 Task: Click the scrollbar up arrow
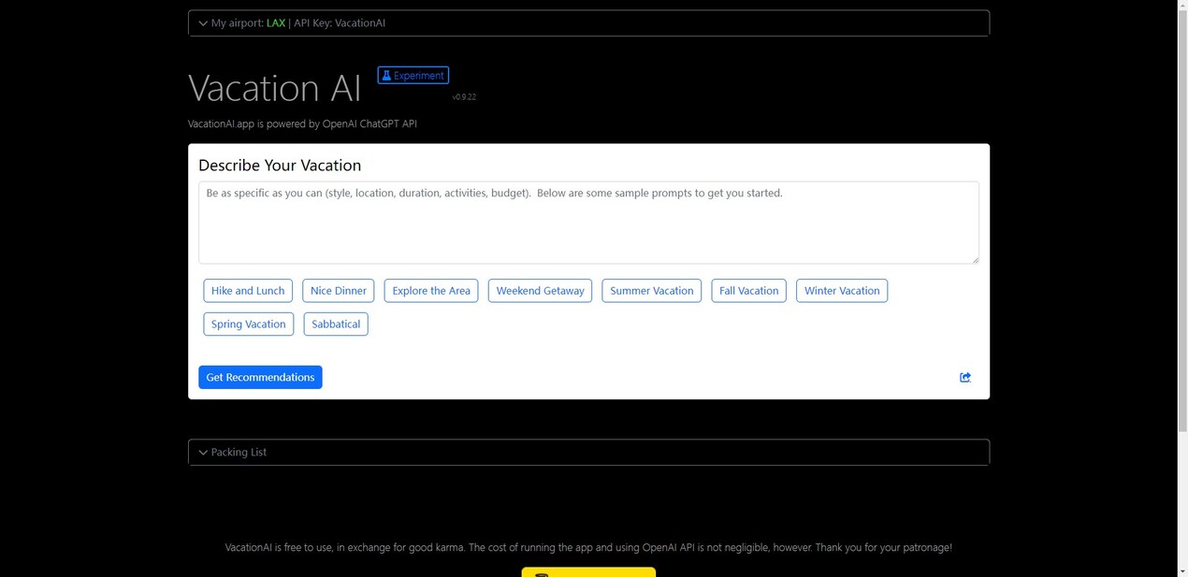[x=1182, y=6]
